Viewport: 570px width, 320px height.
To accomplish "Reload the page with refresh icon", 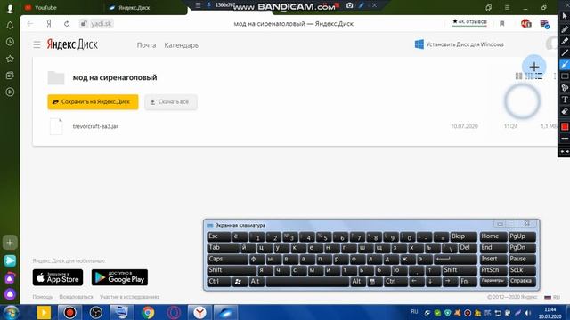I will point(67,24).
